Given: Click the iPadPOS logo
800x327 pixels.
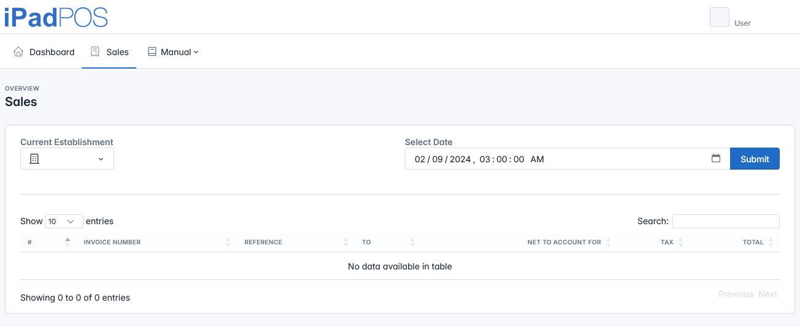Looking at the screenshot, I should click(x=56, y=17).
